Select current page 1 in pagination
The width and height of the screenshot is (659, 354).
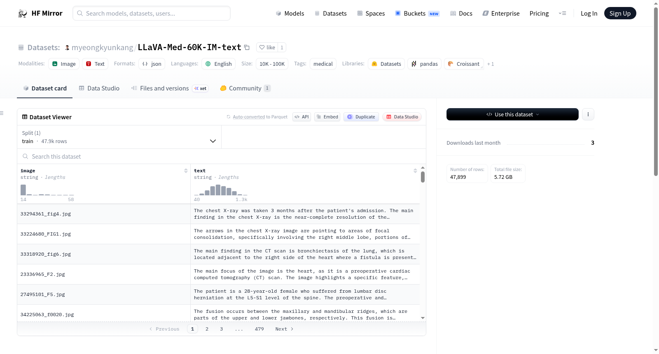(192, 329)
